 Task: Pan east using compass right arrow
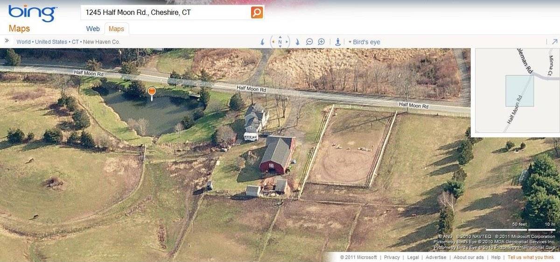click(x=287, y=42)
